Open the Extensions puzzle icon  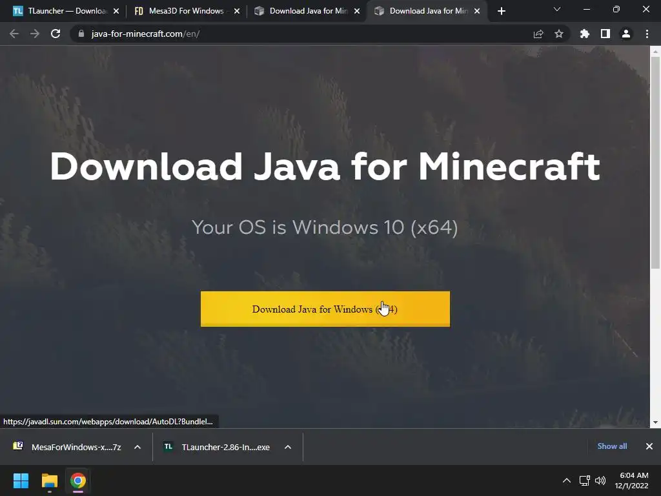coord(585,34)
